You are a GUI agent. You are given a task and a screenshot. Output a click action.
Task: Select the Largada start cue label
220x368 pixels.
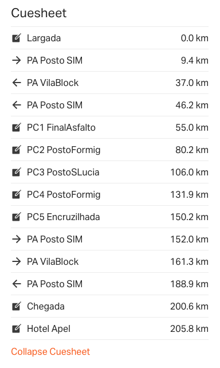[44, 38]
